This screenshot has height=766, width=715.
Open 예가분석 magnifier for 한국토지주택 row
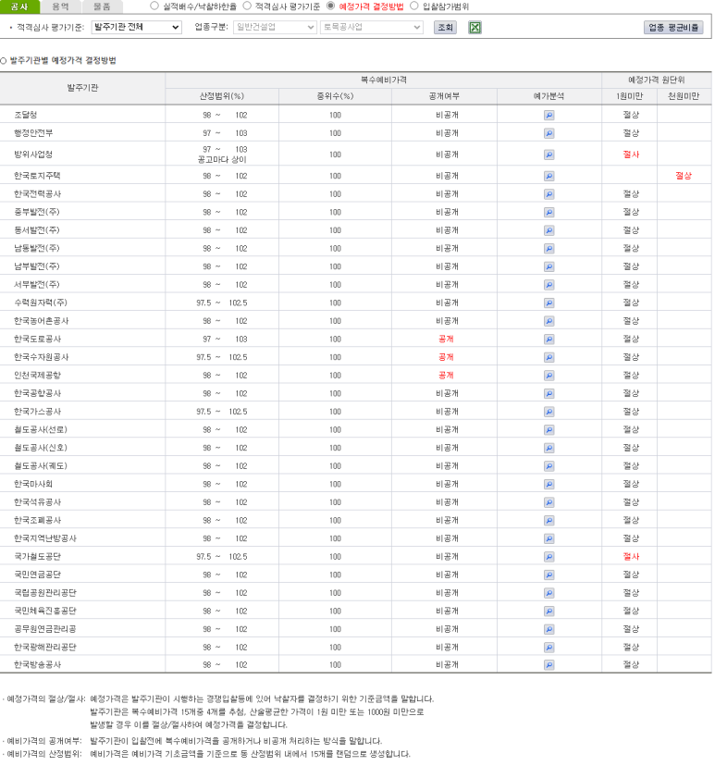(x=549, y=176)
